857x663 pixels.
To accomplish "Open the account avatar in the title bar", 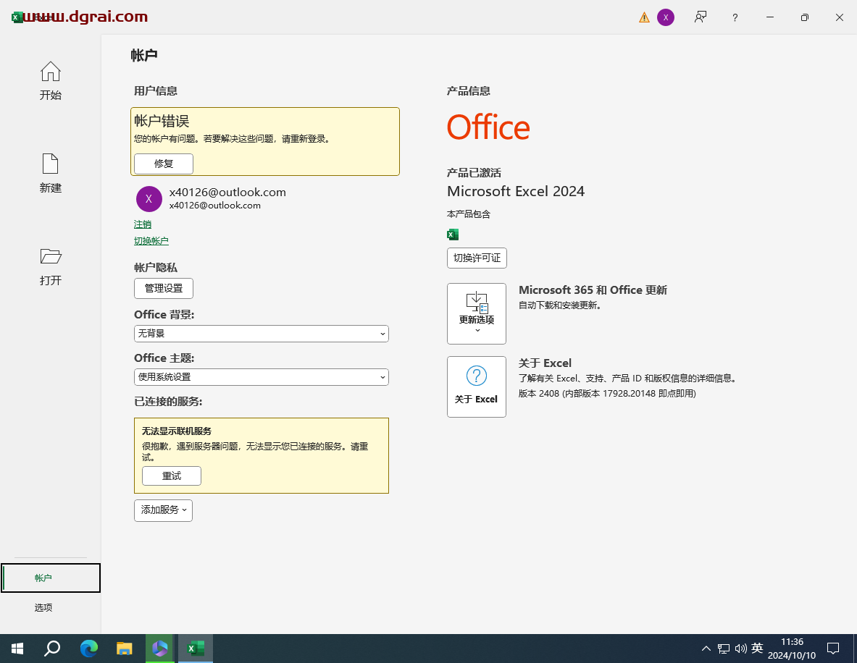I will (x=666, y=17).
